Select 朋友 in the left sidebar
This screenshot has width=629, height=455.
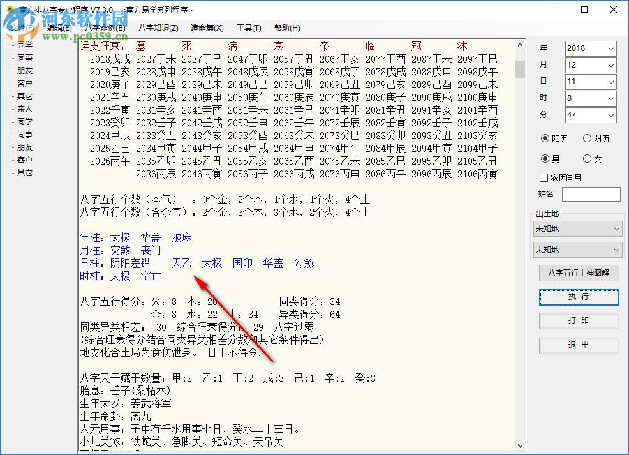pyautogui.click(x=26, y=70)
